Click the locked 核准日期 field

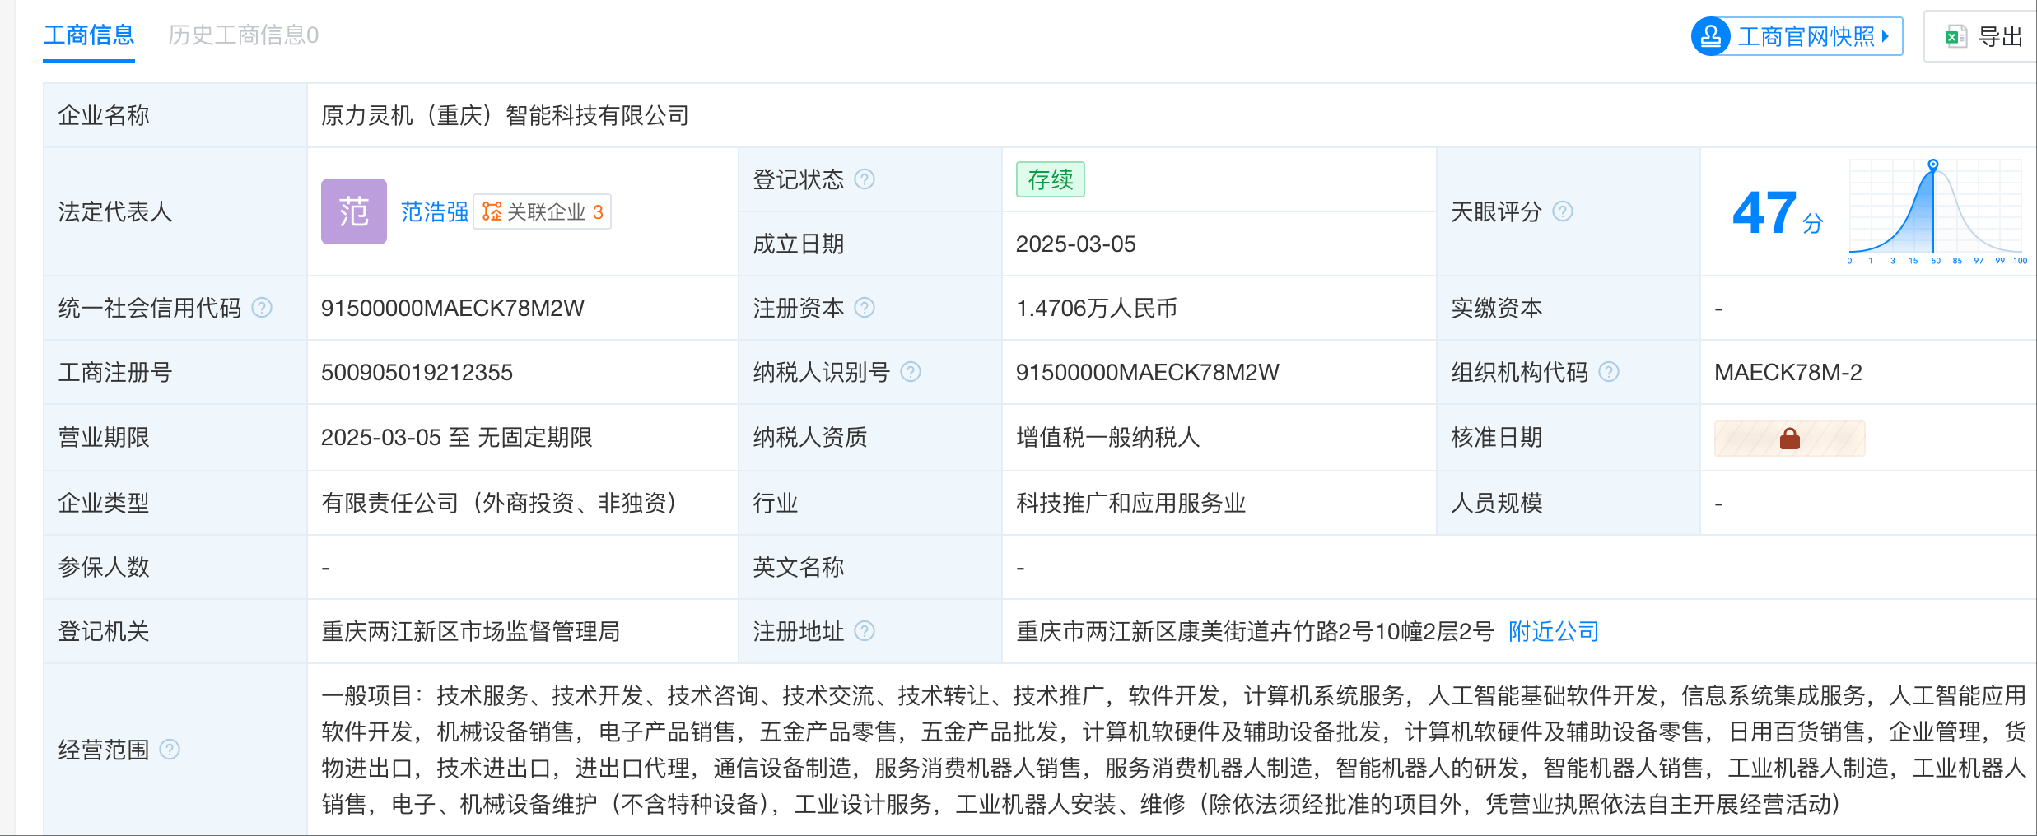[x=1789, y=439]
